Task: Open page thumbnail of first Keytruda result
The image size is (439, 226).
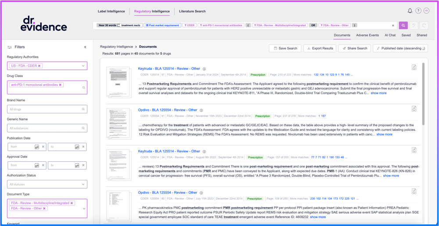Action: (x=119, y=82)
